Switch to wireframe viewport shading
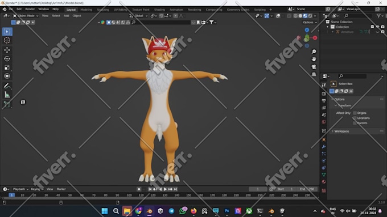The image size is (387, 217). [x=295, y=16]
